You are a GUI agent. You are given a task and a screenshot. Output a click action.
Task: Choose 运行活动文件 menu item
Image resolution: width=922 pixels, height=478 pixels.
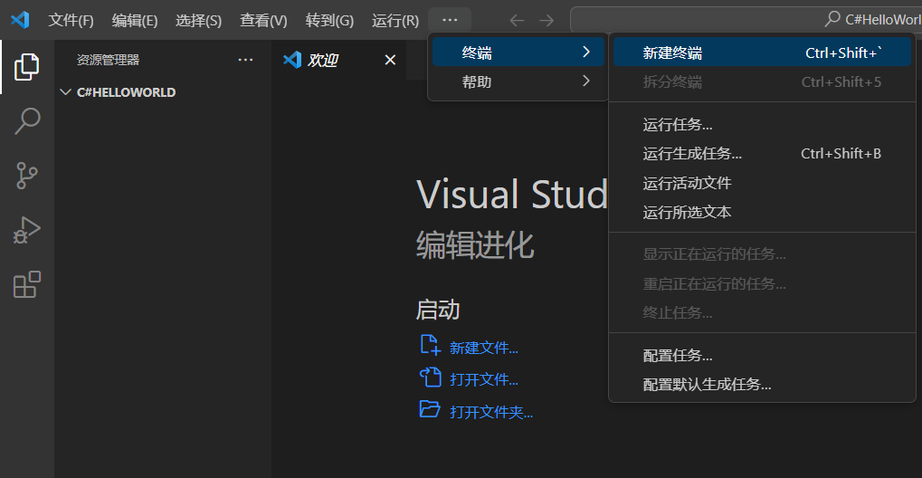click(x=762, y=183)
